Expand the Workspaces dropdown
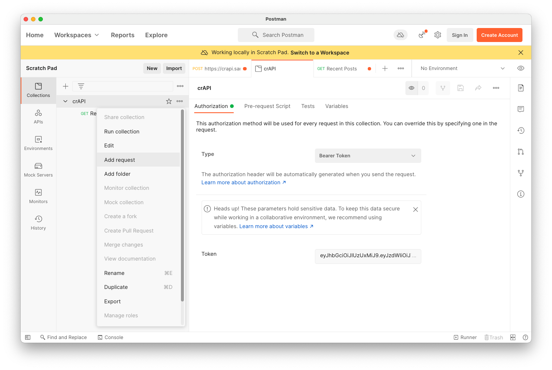This screenshot has width=552, height=370. [77, 35]
